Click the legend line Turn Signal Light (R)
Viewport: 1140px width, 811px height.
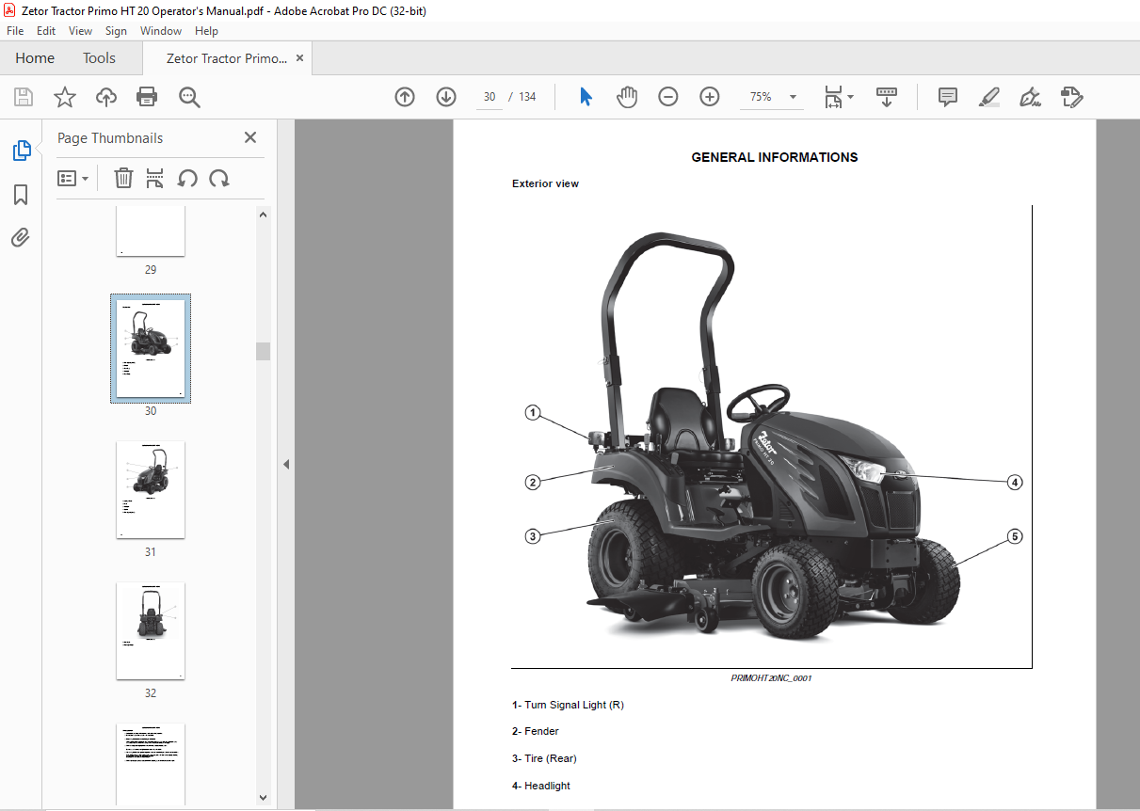click(x=568, y=705)
